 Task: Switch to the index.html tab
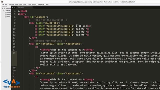click(x=20, y=8)
